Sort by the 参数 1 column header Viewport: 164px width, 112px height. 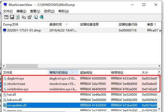153,25
